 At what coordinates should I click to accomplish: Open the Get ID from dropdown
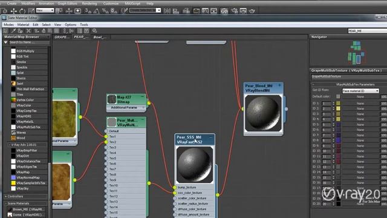[x=360, y=91]
